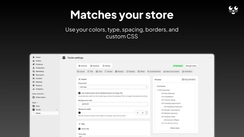Jump to the Offset section chip
Screen dimensions: 244x137
point(141,72)
